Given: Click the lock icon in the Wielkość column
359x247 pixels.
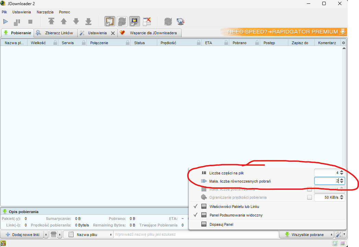Looking at the screenshot, I should click(x=55, y=42).
